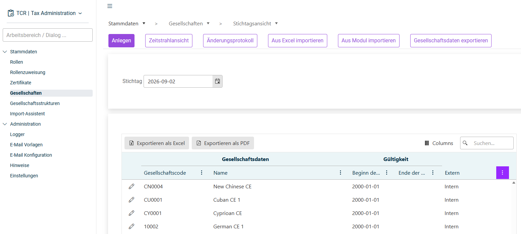This screenshot has height=234, width=521.
Task: Open the TCR Tax Administration switcher dropdown
Action: click(80, 13)
